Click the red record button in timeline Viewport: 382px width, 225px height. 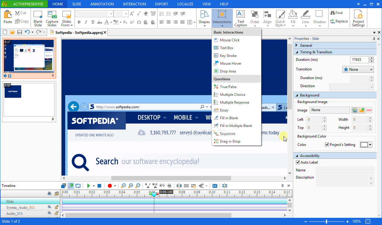(x=110, y=186)
